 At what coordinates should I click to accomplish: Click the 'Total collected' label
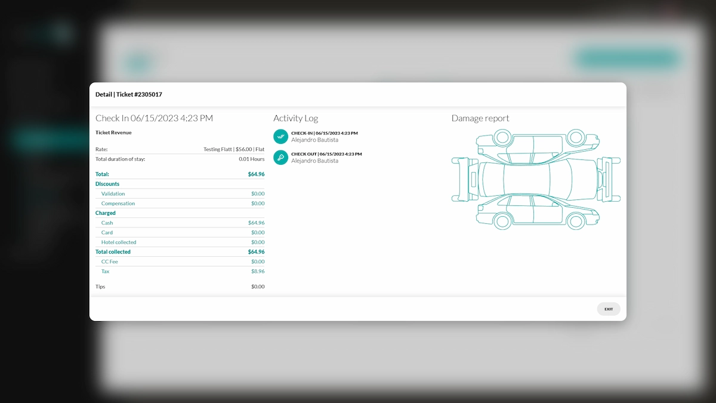click(x=113, y=252)
